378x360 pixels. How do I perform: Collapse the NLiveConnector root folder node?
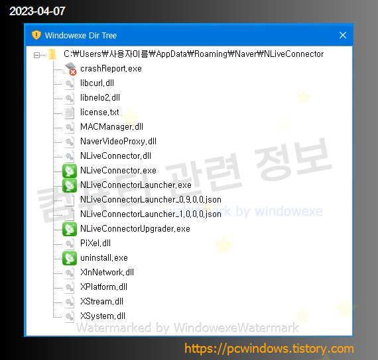click(36, 55)
